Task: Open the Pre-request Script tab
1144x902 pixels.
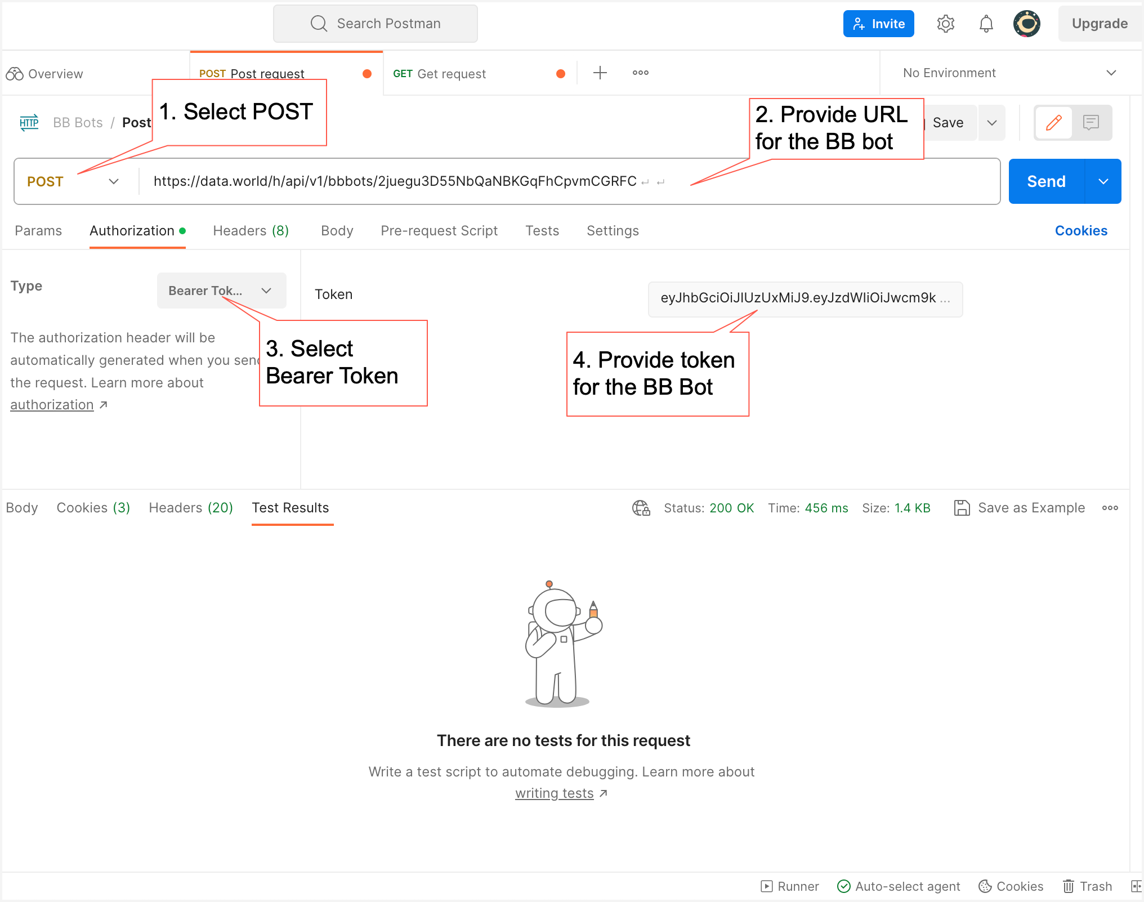Action: pyautogui.click(x=439, y=231)
